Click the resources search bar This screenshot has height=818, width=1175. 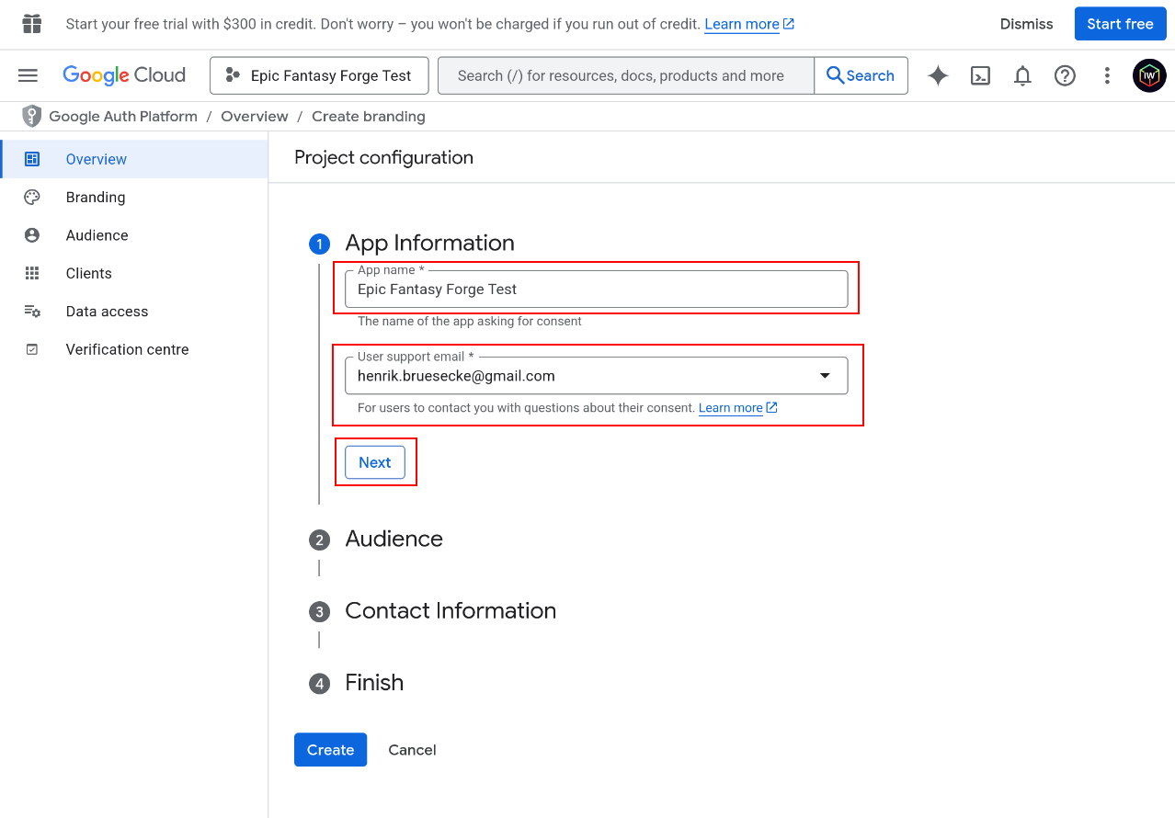(x=625, y=75)
